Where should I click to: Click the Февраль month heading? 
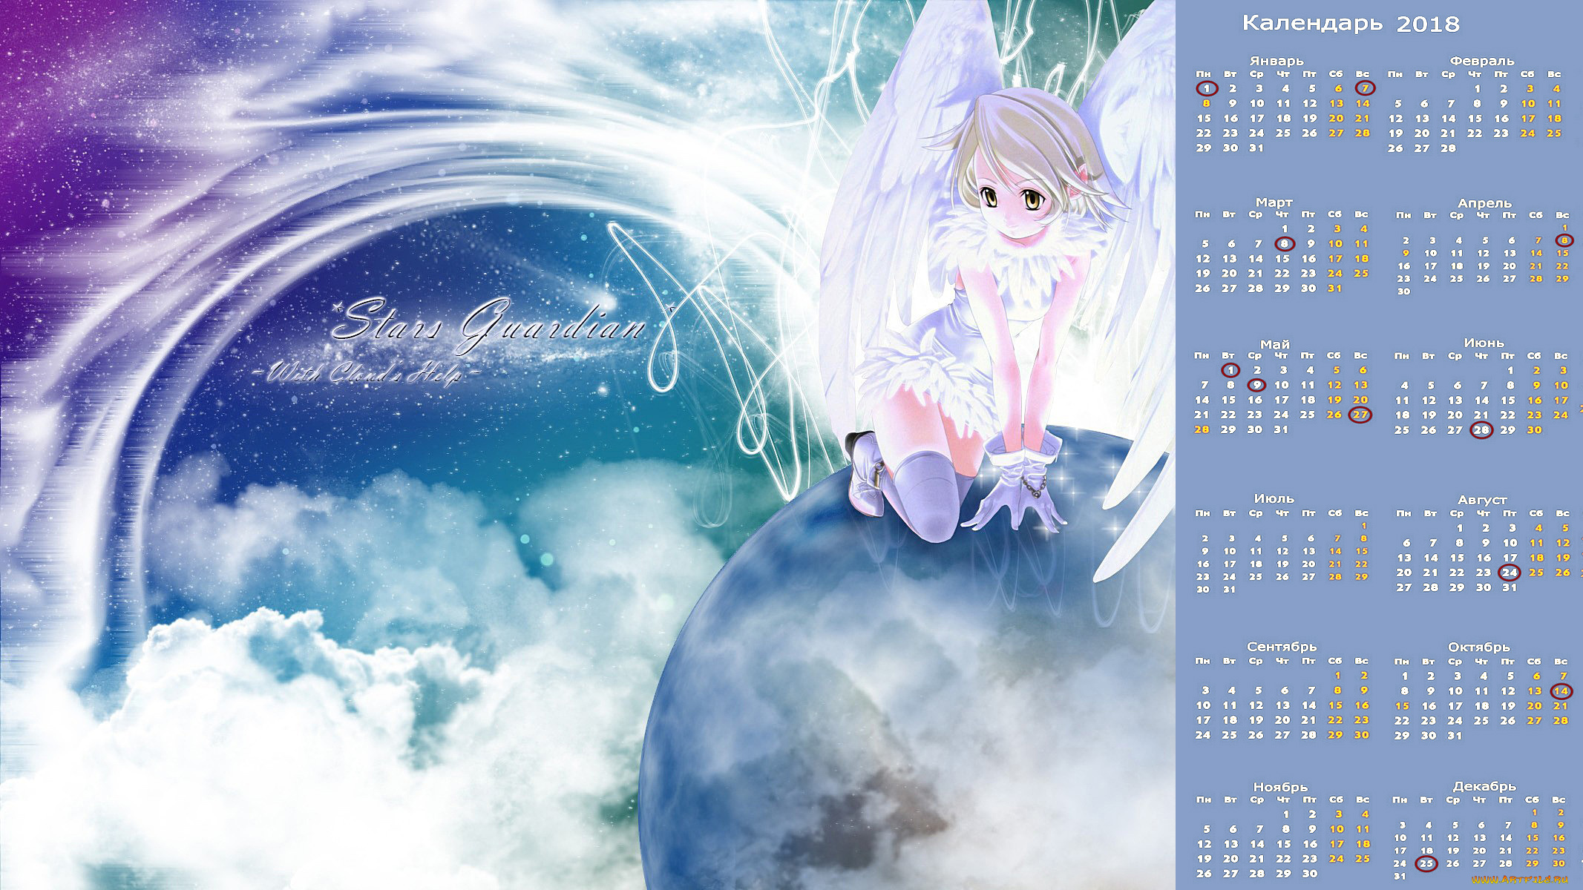click(1481, 61)
